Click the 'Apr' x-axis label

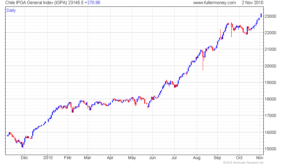pos(110,158)
